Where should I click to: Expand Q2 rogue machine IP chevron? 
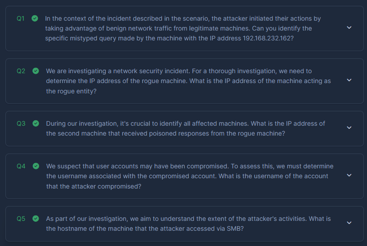[x=349, y=80]
